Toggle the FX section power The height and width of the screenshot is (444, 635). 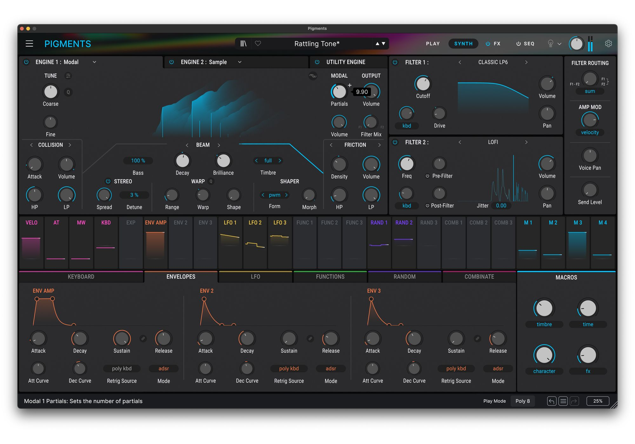coord(488,44)
